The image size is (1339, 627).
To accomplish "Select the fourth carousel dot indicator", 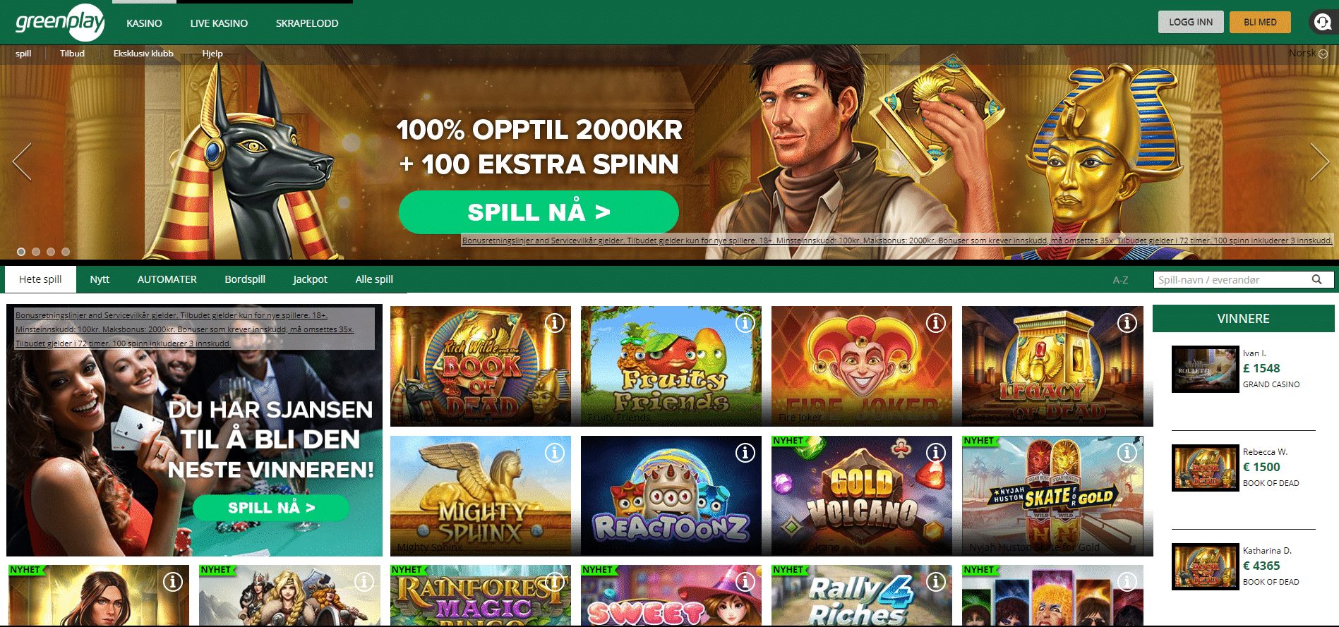I will coord(66,252).
